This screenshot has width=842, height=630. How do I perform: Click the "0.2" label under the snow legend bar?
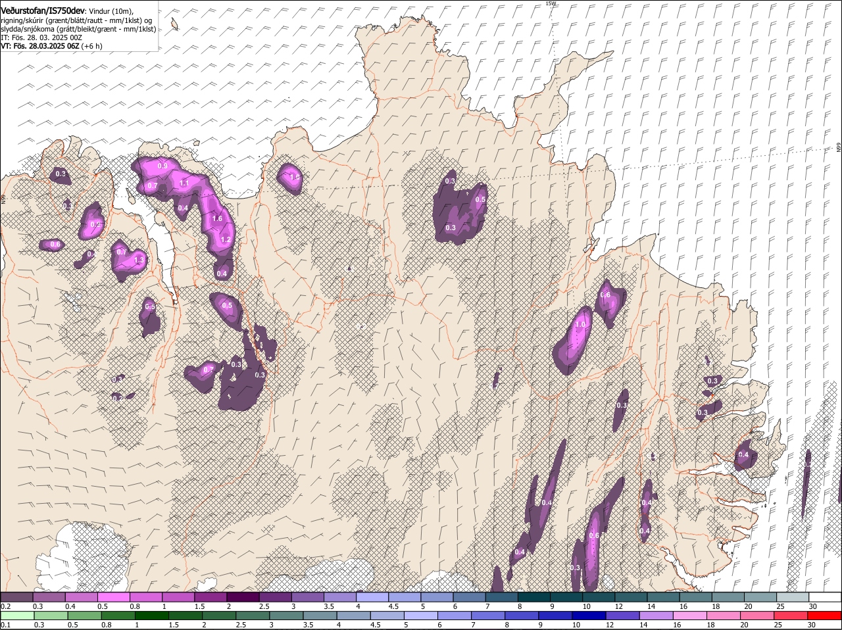[5, 606]
